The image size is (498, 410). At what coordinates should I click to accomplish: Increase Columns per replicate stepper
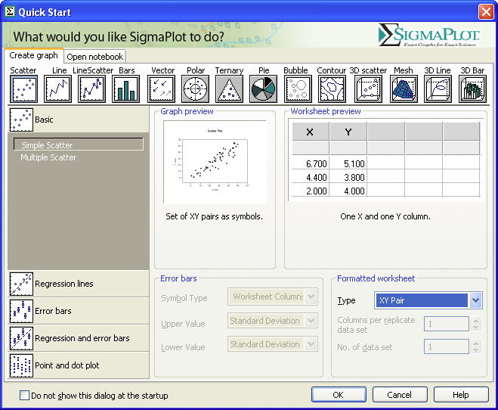tap(476, 321)
